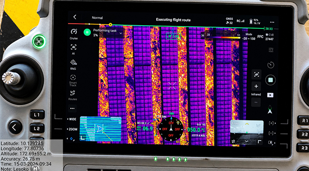
Task: Open the camera parameter settings icon
Action: click(271, 50)
